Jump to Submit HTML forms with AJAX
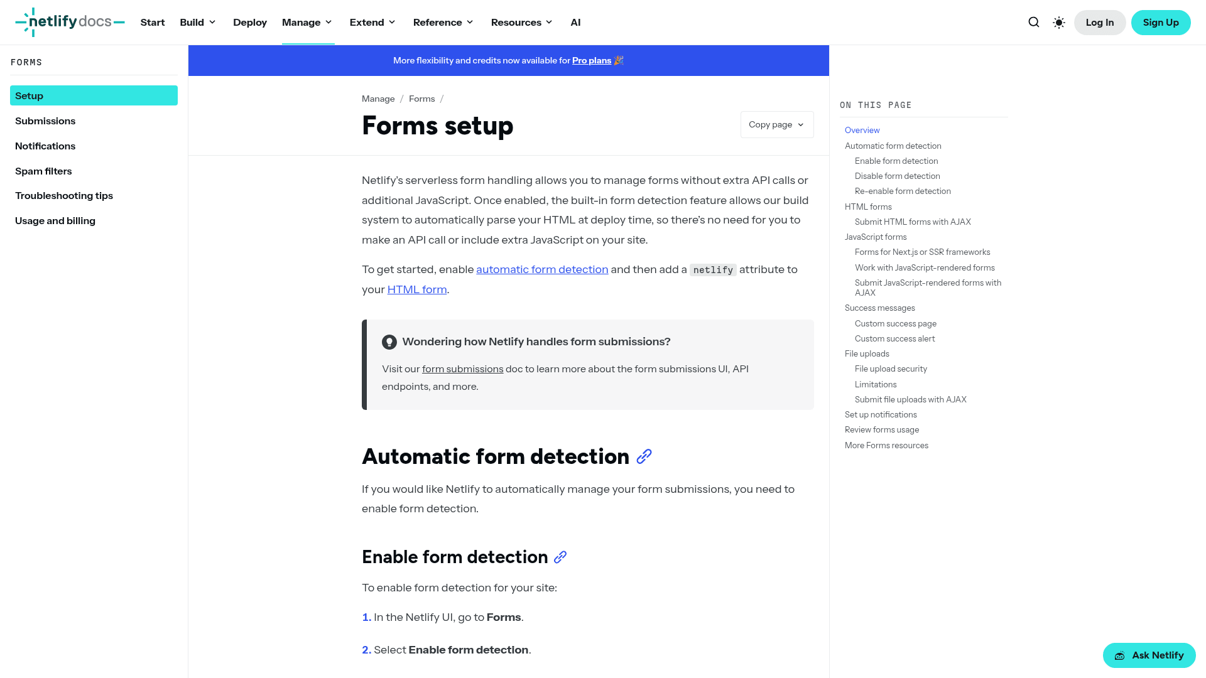Viewport: 1206px width, 678px height. (913, 222)
